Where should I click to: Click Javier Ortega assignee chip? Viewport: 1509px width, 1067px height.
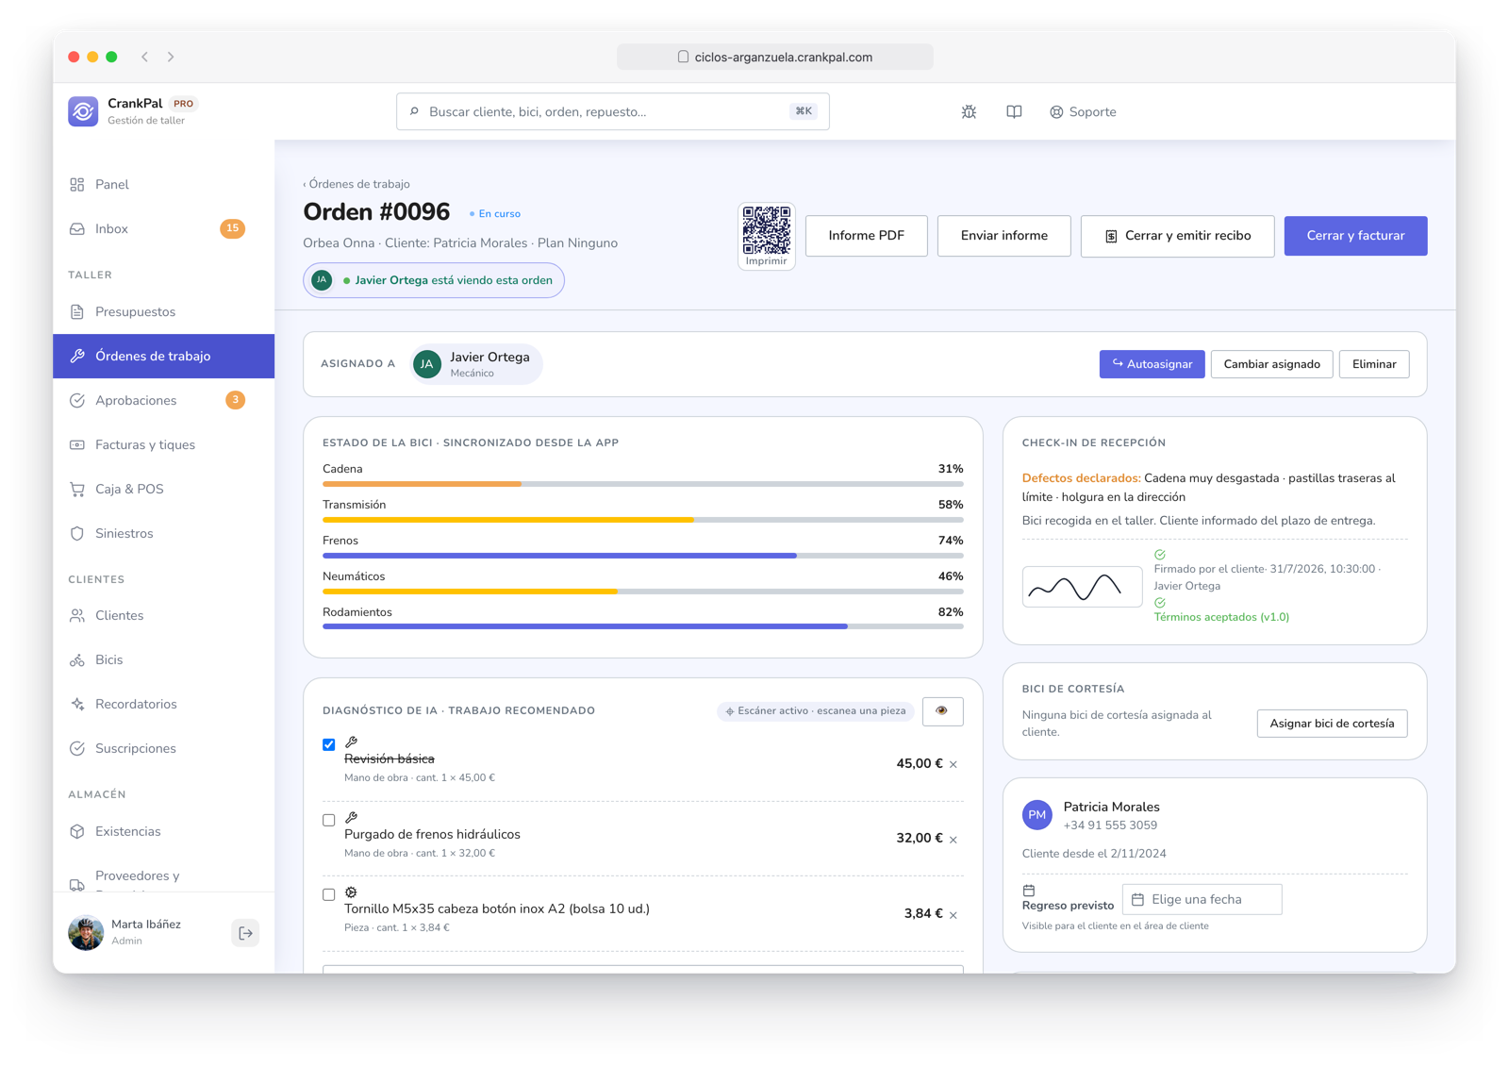point(476,364)
